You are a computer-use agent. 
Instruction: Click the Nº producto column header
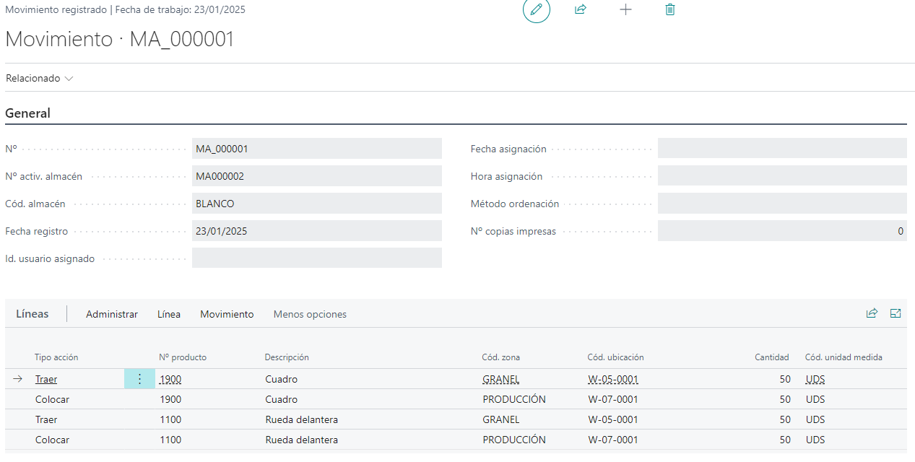click(x=183, y=357)
